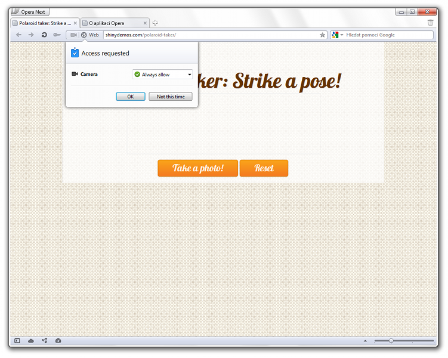
Task: Click OK in Access requested dialog
Action: pos(131,97)
